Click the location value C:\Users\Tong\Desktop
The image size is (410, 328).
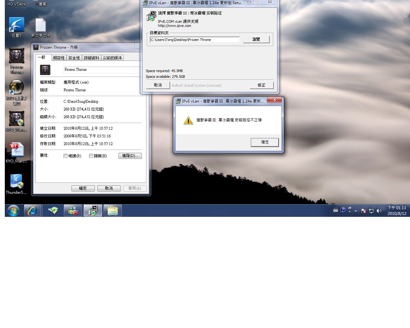point(81,102)
